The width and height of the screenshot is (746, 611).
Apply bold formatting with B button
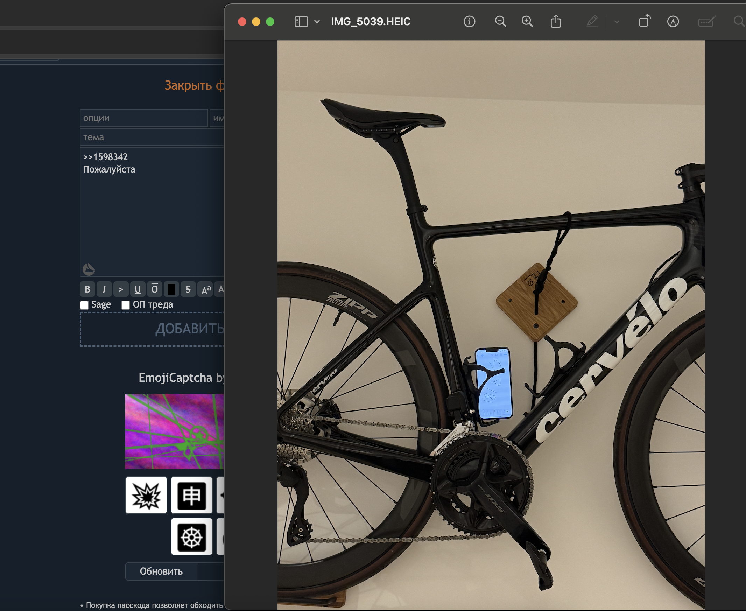tap(87, 289)
